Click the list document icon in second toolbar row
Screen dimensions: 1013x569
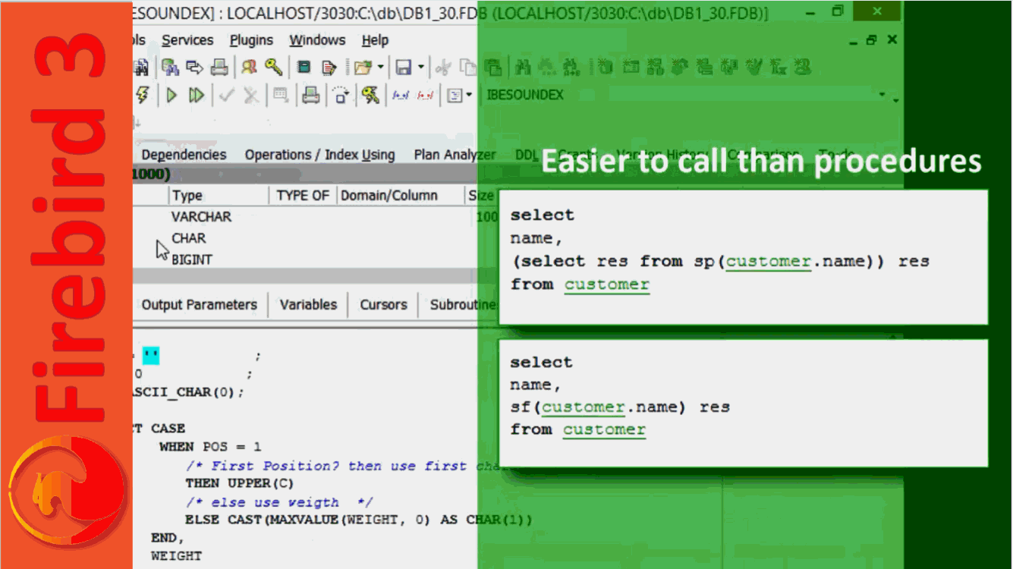[x=455, y=95]
